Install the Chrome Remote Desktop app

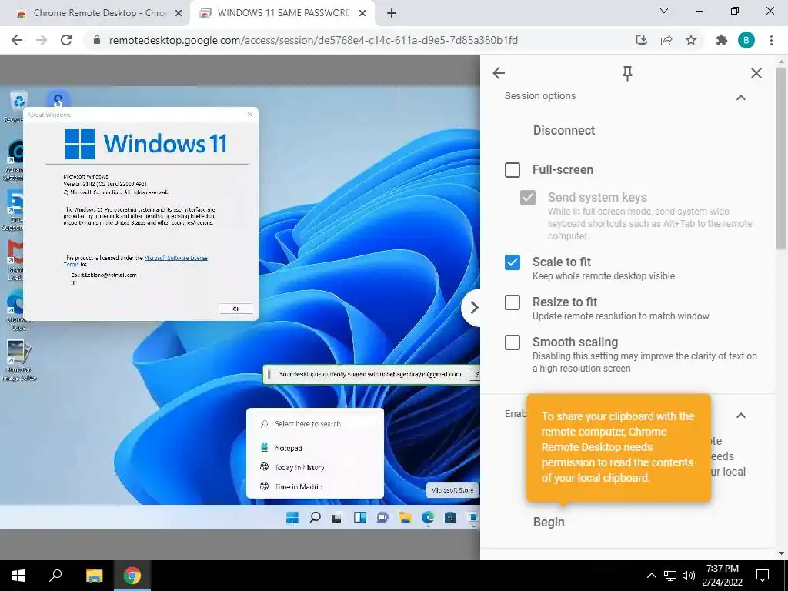pyautogui.click(x=642, y=40)
